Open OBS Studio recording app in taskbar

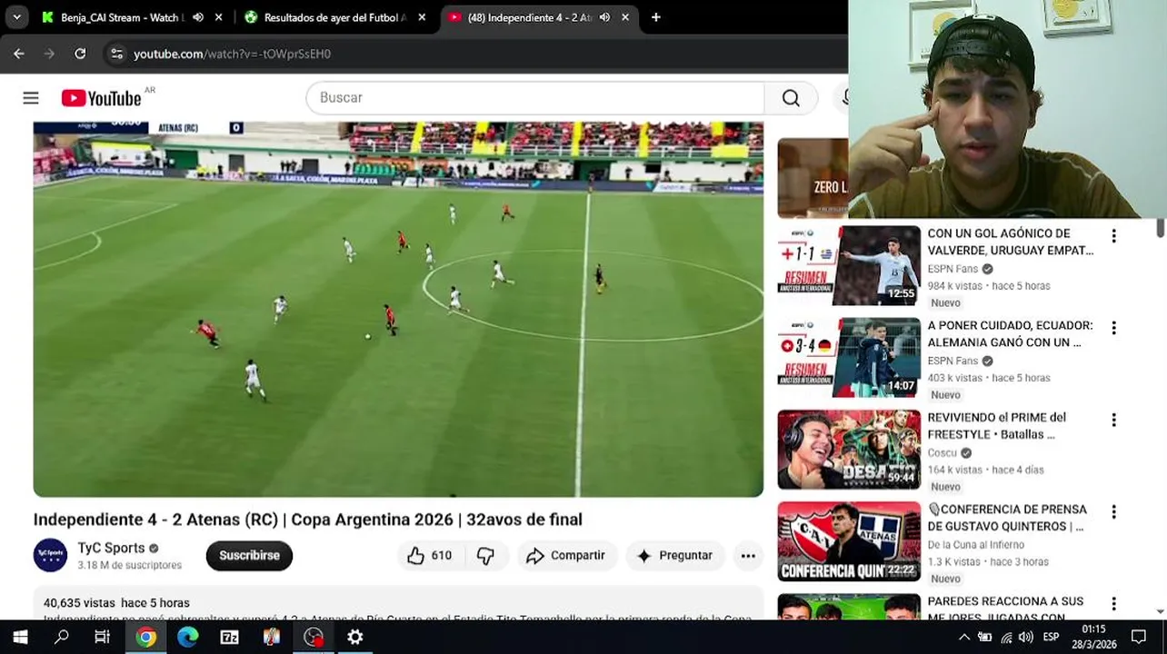pos(314,637)
